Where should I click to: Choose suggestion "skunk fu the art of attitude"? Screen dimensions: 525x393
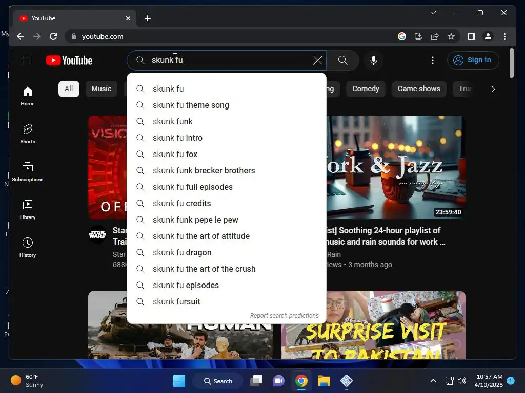[227, 236]
